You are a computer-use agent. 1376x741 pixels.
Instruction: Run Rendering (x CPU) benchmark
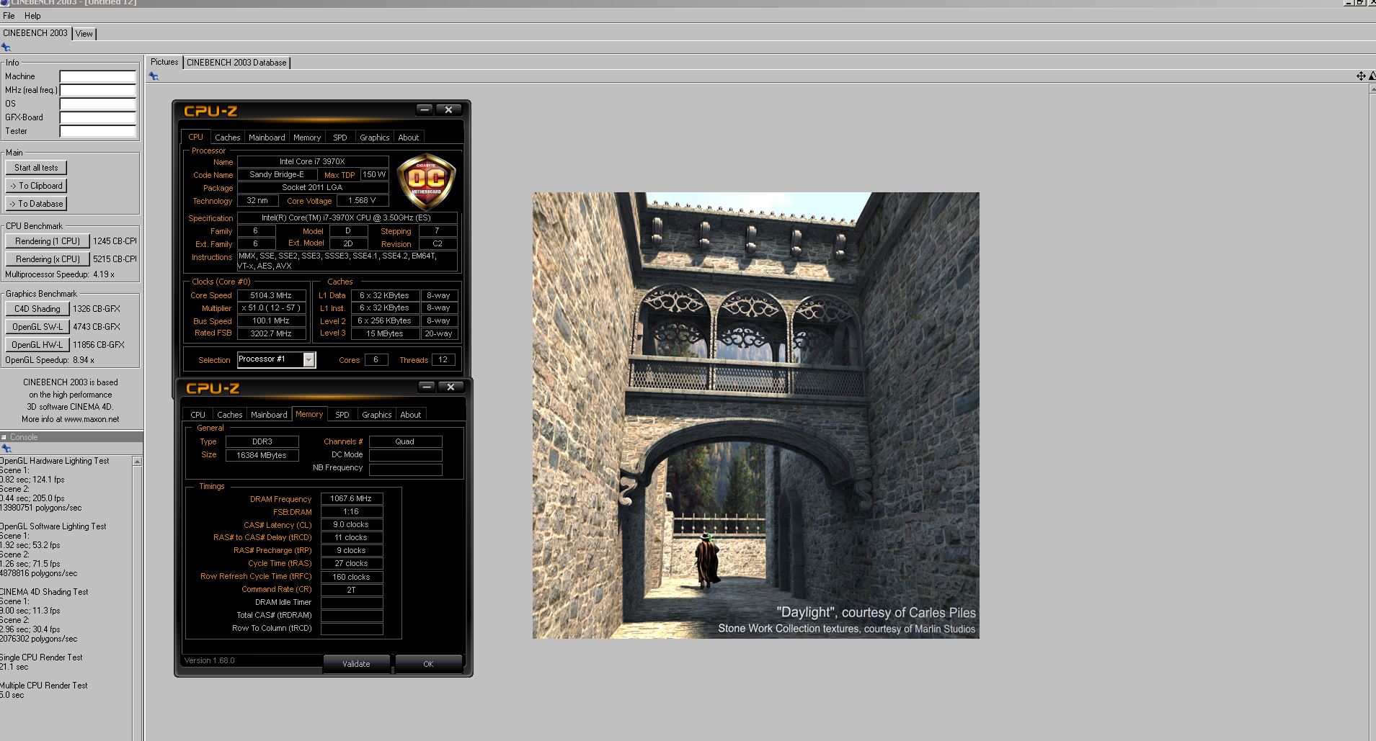[48, 259]
